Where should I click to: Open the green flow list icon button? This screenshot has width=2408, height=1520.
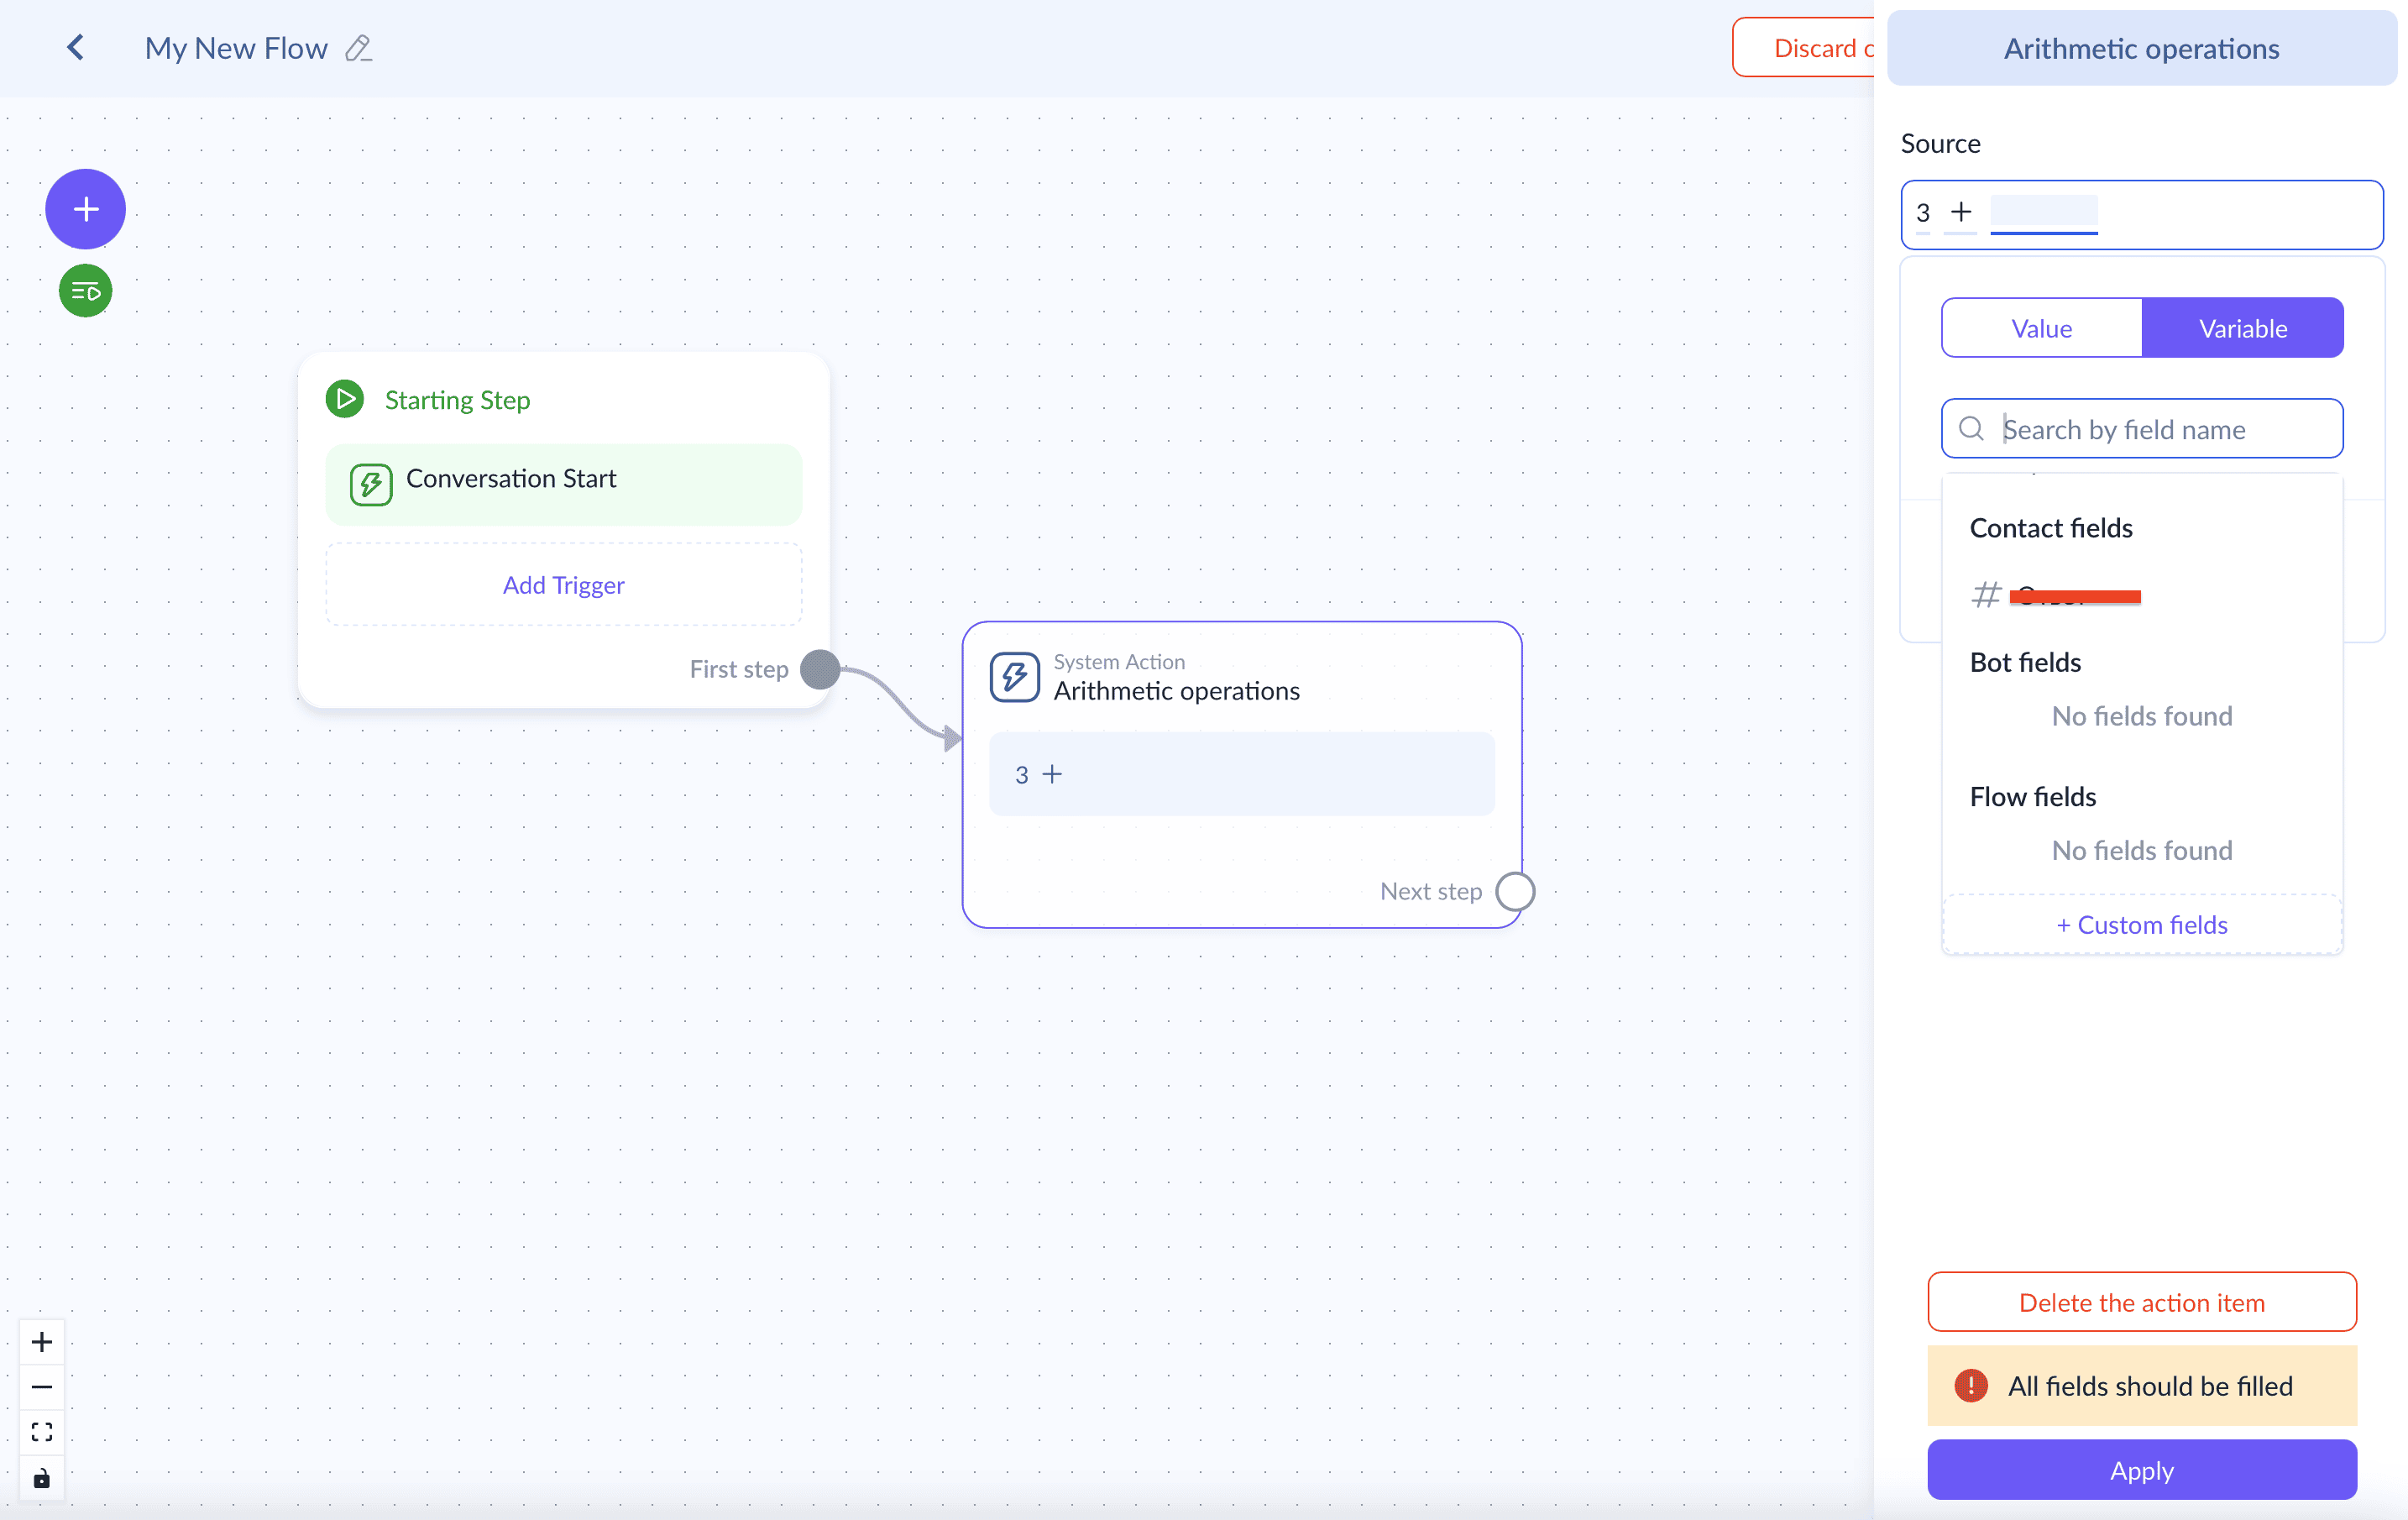[x=85, y=291]
